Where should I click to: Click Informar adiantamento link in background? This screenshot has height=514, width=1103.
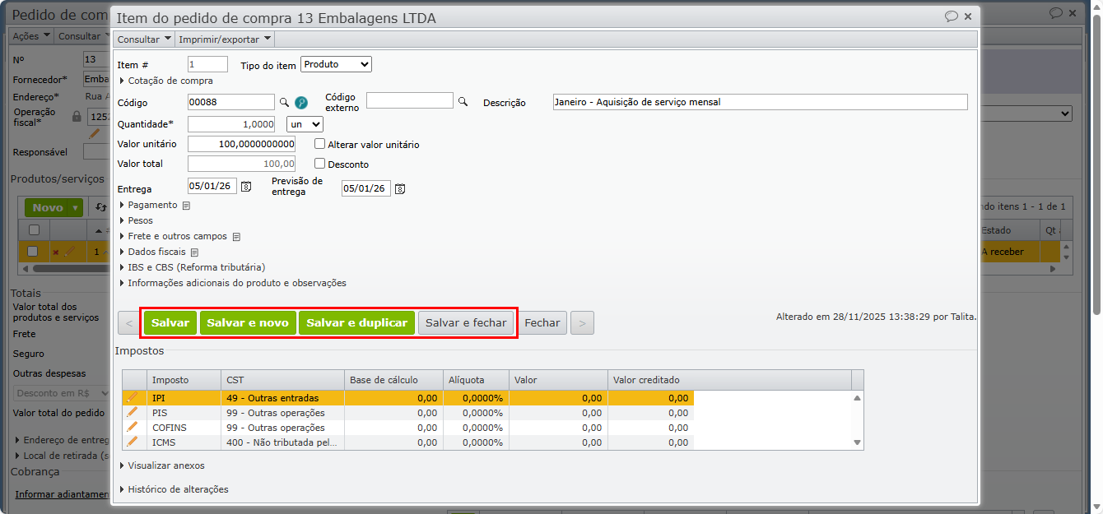(x=63, y=494)
